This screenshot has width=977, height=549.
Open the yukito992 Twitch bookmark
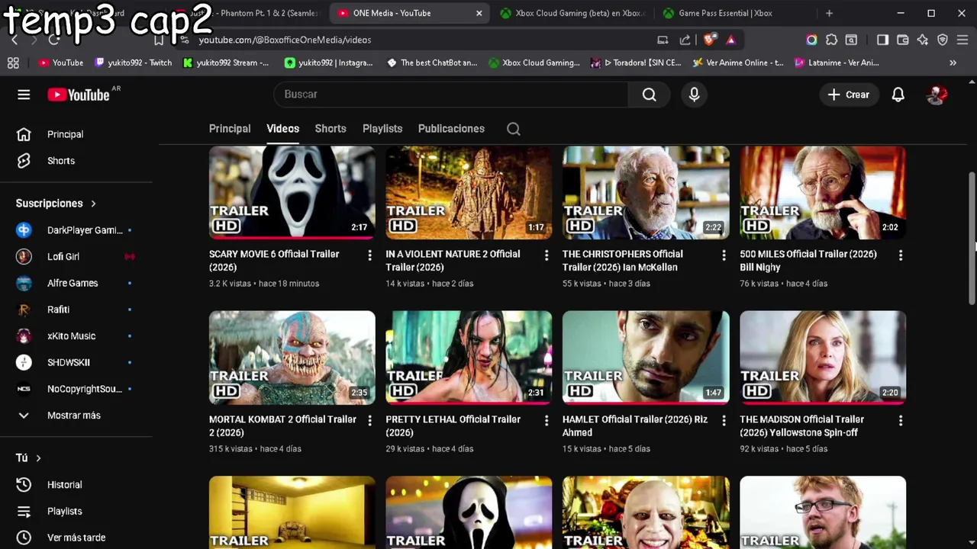click(133, 63)
